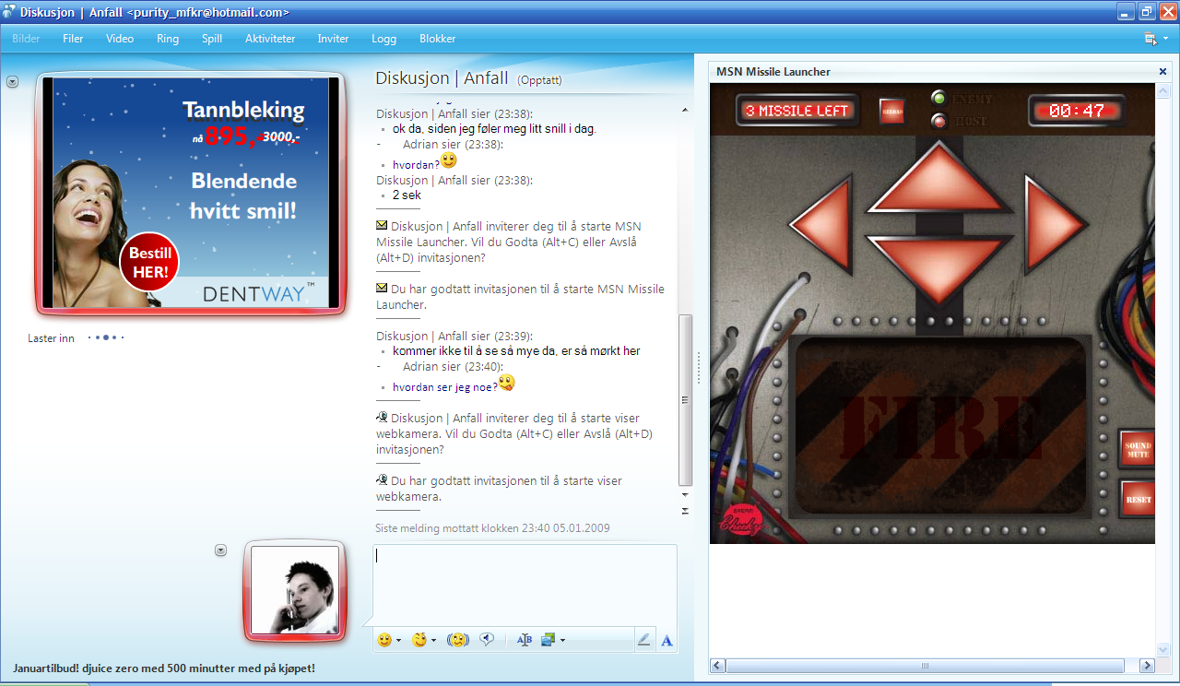Click the 'Bestill HER!' ad button

(x=149, y=262)
